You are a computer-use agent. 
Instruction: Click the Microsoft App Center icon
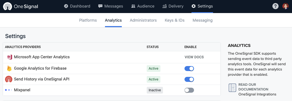coord(9,57)
